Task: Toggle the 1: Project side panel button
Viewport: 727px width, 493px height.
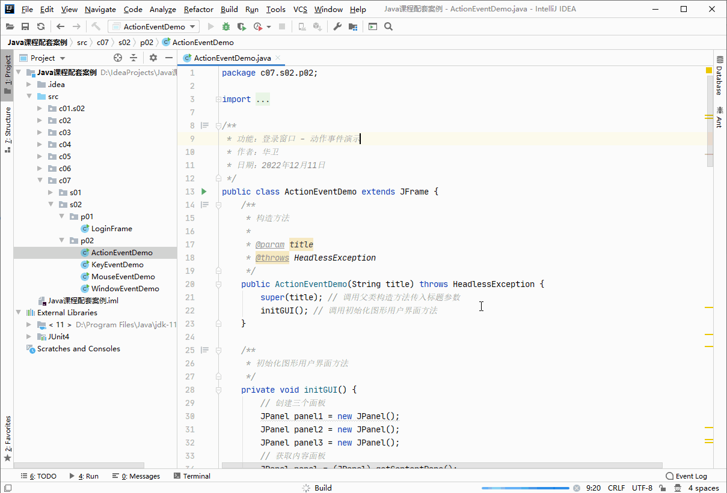Action: click(x=7, y=75)
